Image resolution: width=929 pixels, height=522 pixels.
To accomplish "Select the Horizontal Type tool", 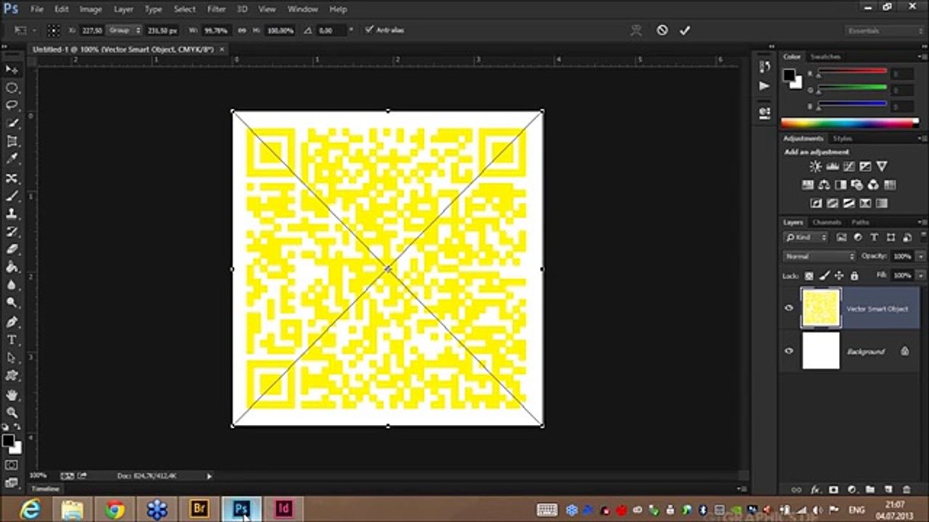I will click(12, 340).
